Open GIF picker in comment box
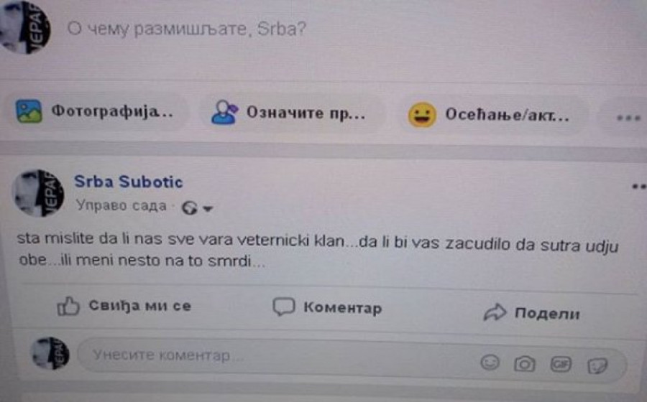The image size is (647, 402). 561,364
